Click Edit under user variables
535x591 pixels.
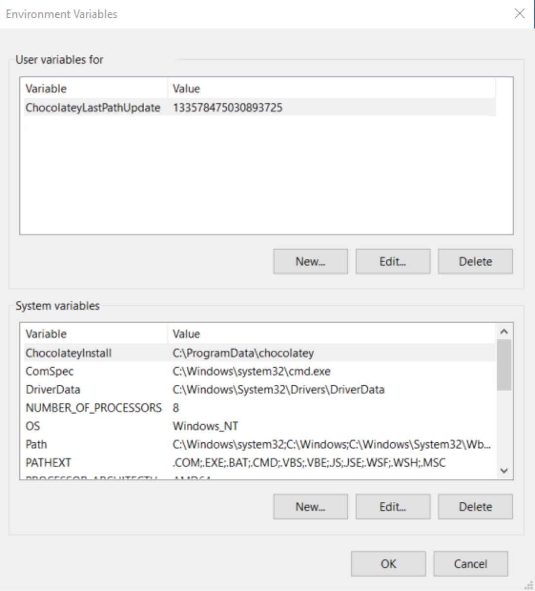pos(392,261)
